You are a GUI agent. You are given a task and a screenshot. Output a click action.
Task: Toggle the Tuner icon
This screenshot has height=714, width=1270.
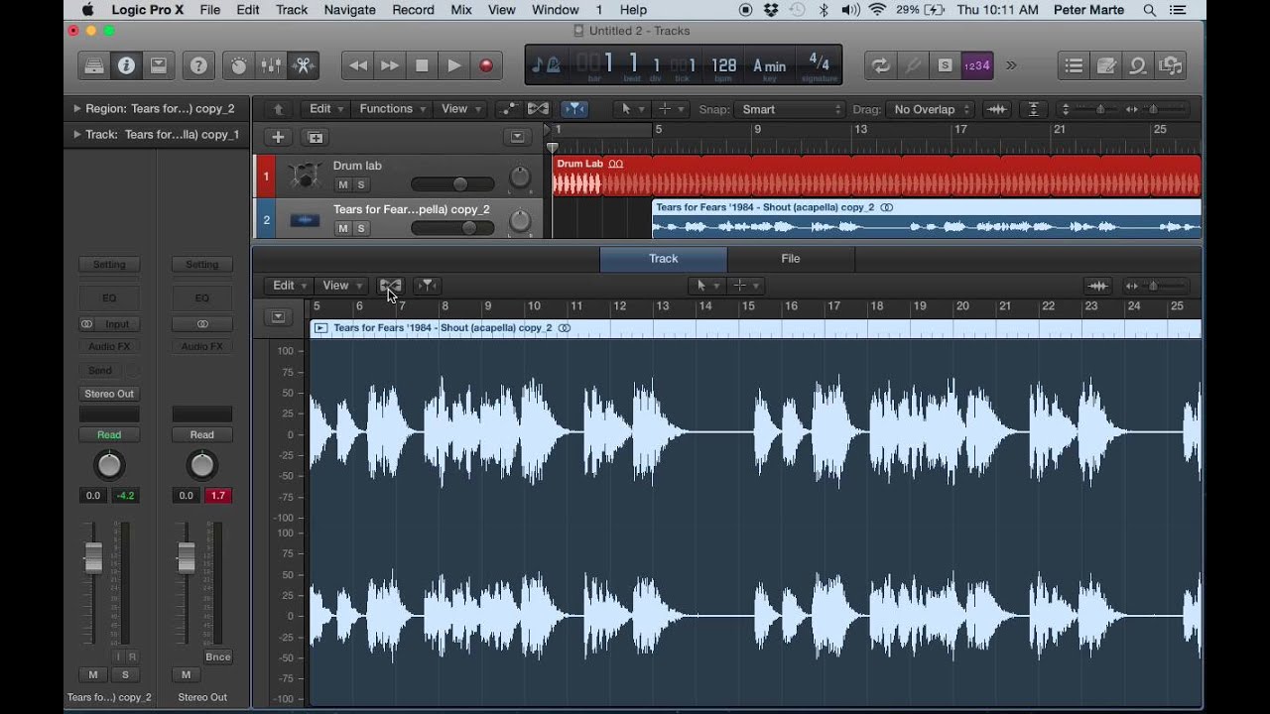tap(913, 66)
